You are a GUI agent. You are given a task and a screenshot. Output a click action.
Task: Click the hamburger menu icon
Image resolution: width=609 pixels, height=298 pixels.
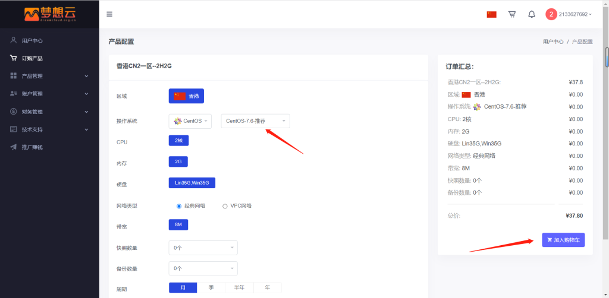click(x=109, y=14)
